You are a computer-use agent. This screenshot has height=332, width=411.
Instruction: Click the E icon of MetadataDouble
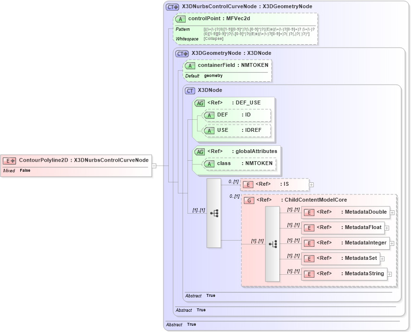point(309,213)
